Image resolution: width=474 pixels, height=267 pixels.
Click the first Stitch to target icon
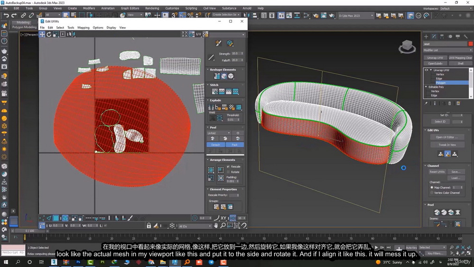coord(215,92)
